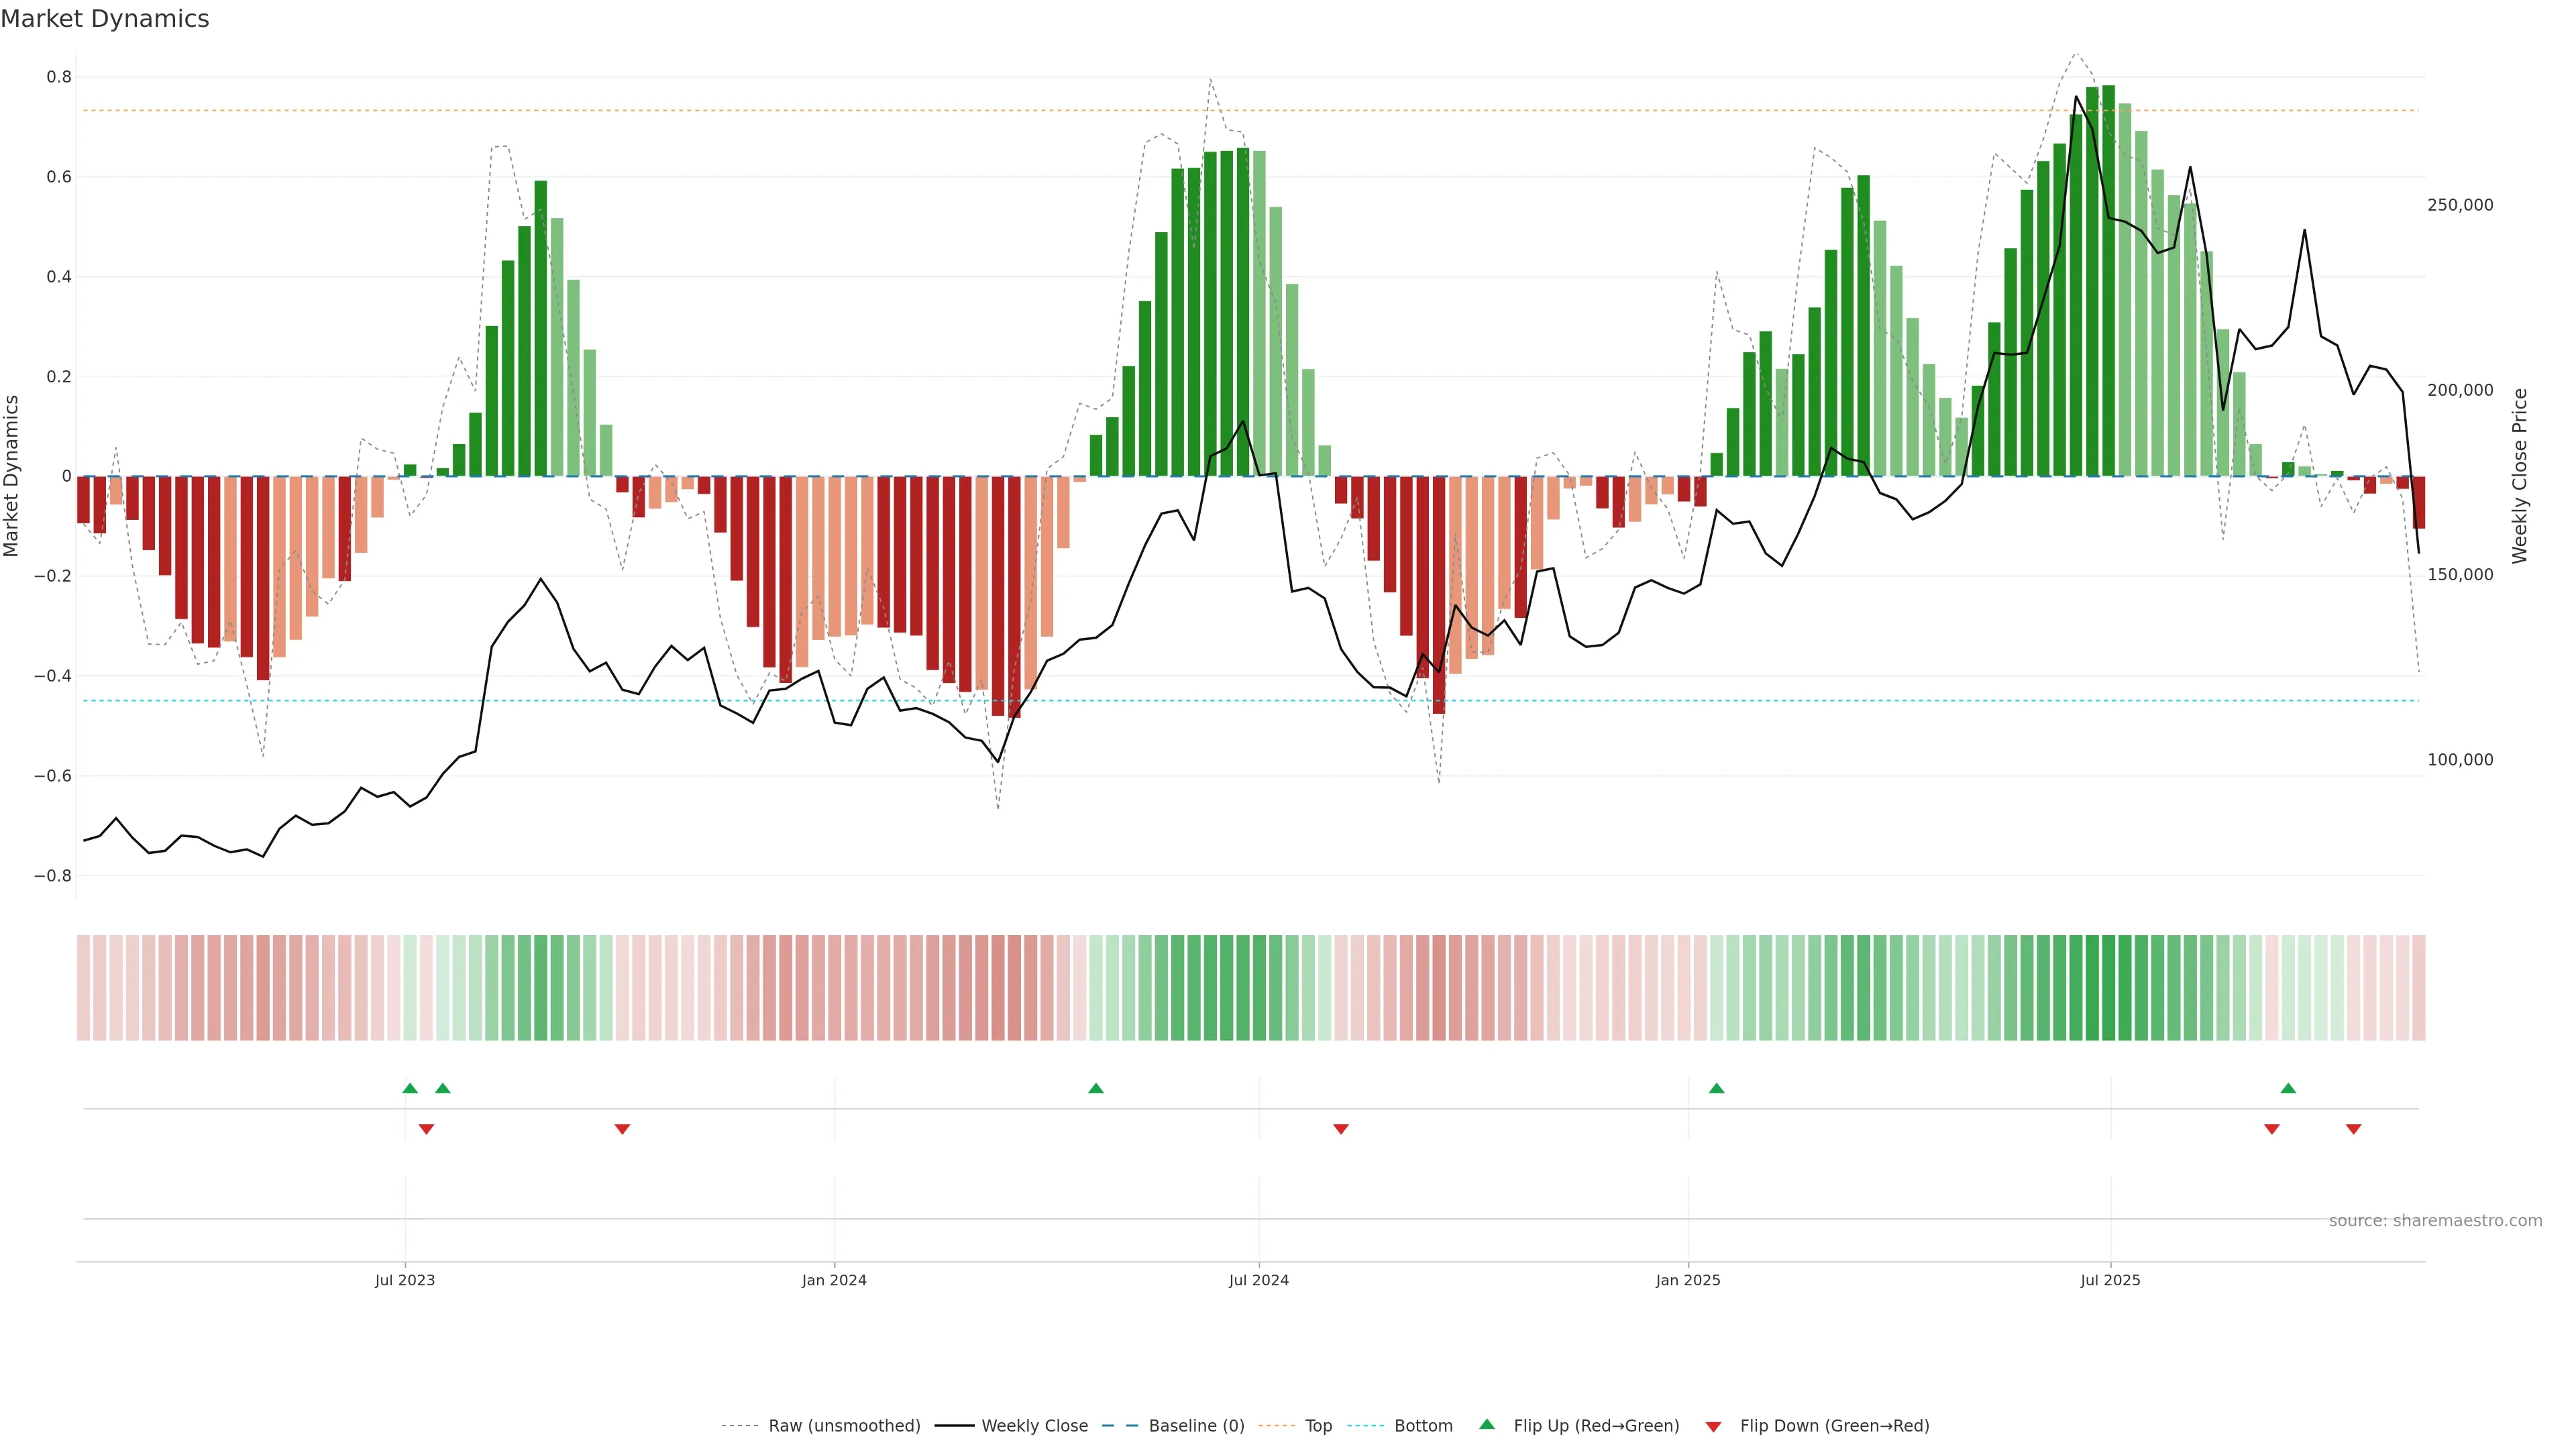The height and width of the screenshot is (1449, 2576).
Task: Click the Jan 2024 x-axis label
Action: point(834,1280)
